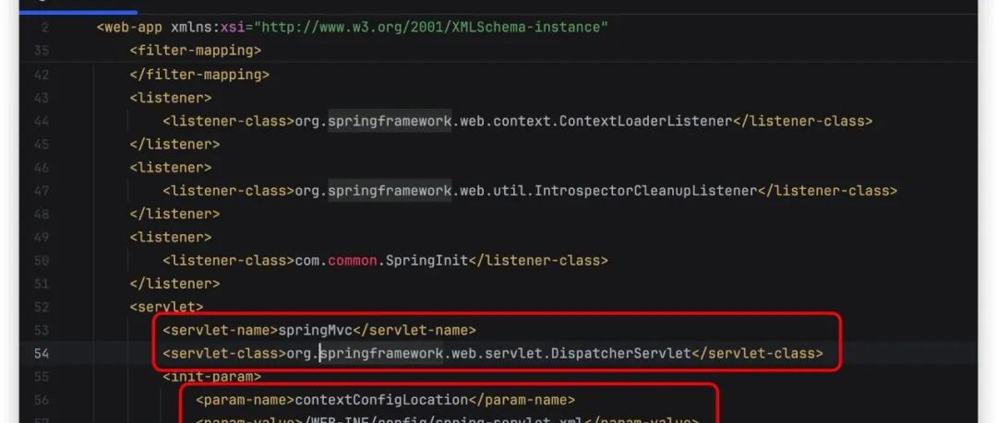Click the red 'common' package word
Screen dimensions: 997x423
pyautogui.click(x=353, y=261)
